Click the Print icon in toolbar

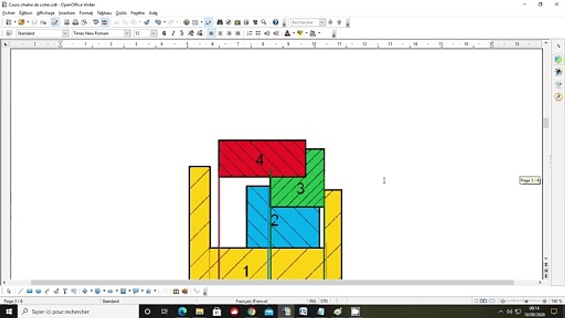point(75,22)
